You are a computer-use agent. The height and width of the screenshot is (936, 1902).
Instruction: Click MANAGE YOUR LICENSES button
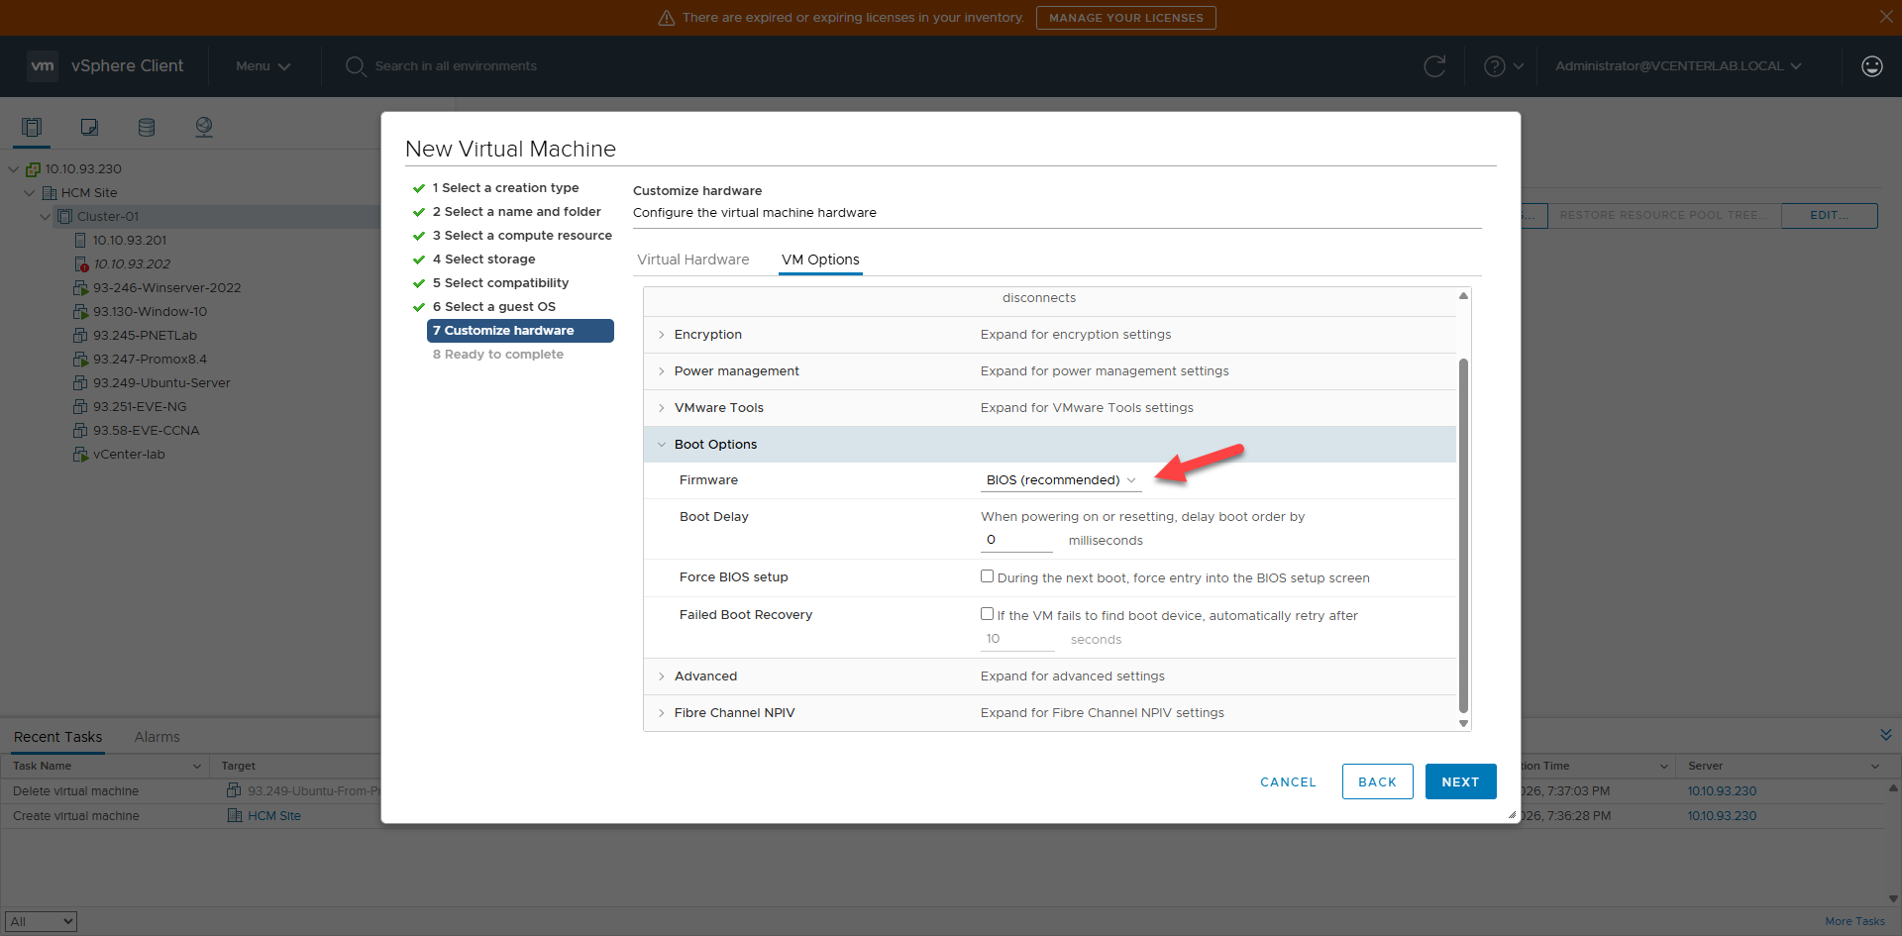pyautogui.click(x=1125, y=17)
